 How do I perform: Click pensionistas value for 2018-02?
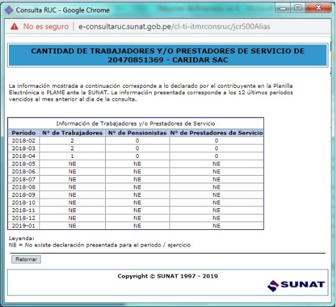point(137,141)
